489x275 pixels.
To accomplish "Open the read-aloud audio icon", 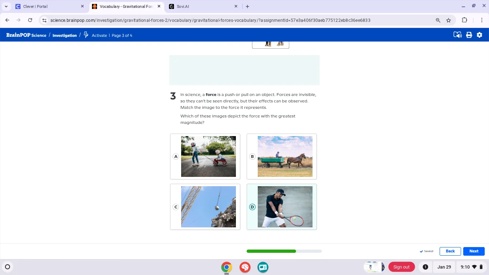I will click(457, 35).
